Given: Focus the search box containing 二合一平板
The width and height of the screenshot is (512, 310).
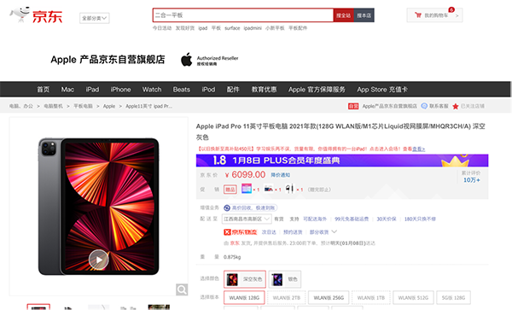Looking at the screenshot, I should pyautogui.click(x=243, y=15).
